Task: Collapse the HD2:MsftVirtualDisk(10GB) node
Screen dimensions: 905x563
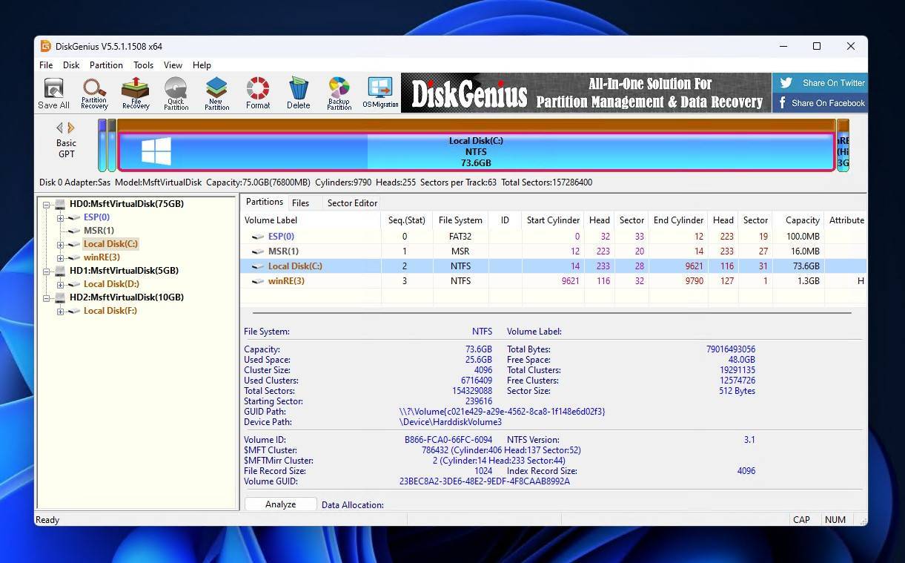Action: tap(47, 297)
